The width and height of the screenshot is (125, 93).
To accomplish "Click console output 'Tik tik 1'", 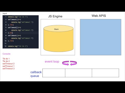I will 6,59.
